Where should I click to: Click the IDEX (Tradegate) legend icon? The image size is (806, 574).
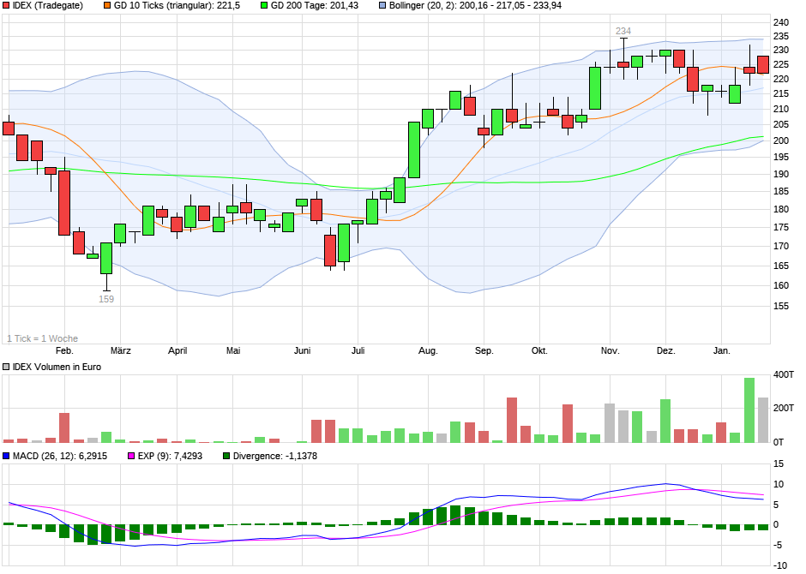click(8, 7)
